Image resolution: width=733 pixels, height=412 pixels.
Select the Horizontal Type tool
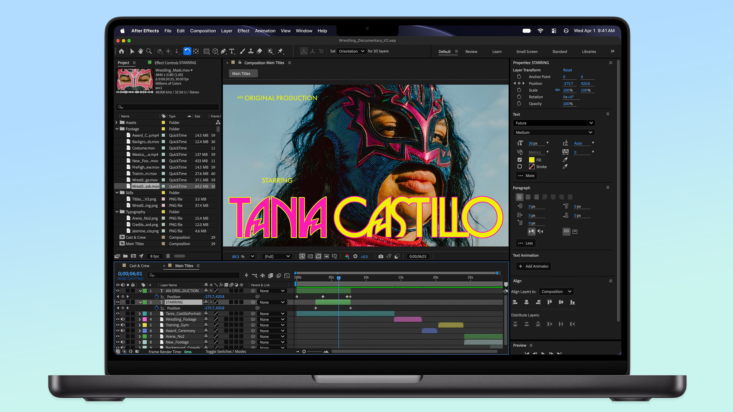(232, 51)
